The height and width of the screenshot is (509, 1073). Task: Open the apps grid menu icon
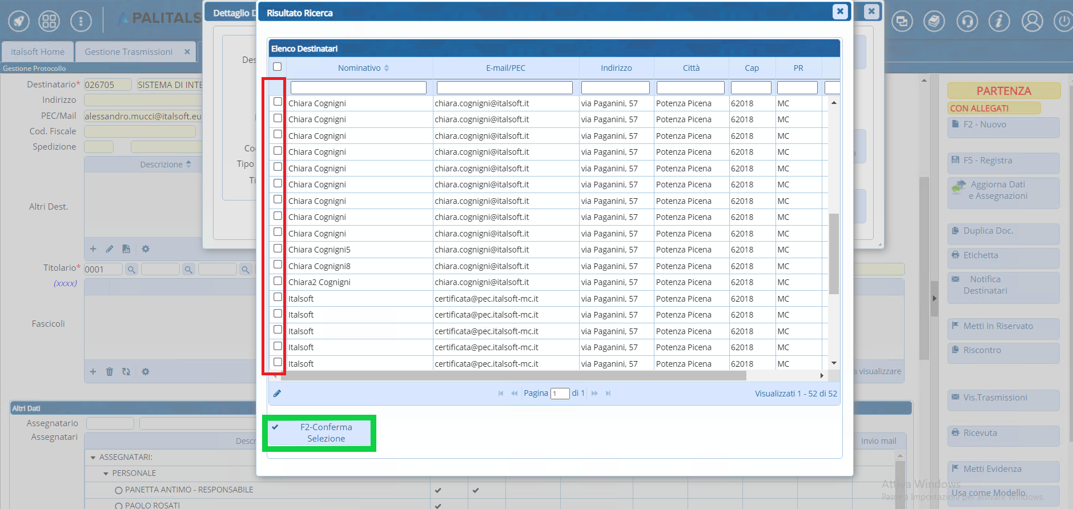pyautogui.click(x=49, y=21)
